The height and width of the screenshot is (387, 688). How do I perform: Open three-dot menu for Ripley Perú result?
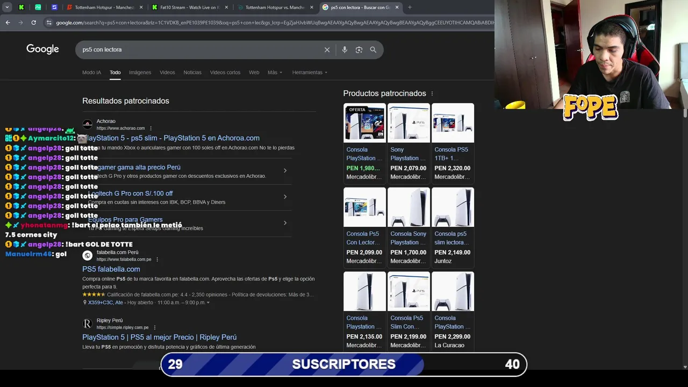(x=155, y=327)
